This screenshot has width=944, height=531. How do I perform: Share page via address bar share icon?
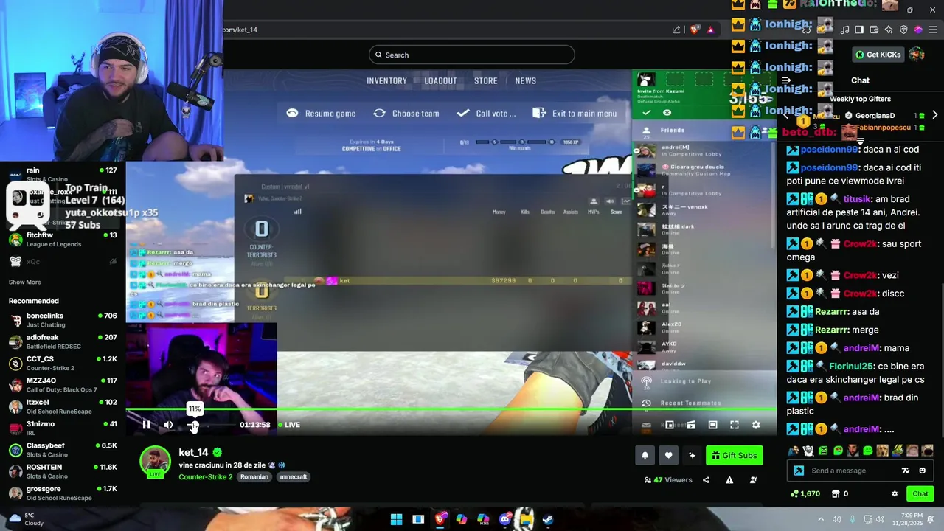point(676,29)
